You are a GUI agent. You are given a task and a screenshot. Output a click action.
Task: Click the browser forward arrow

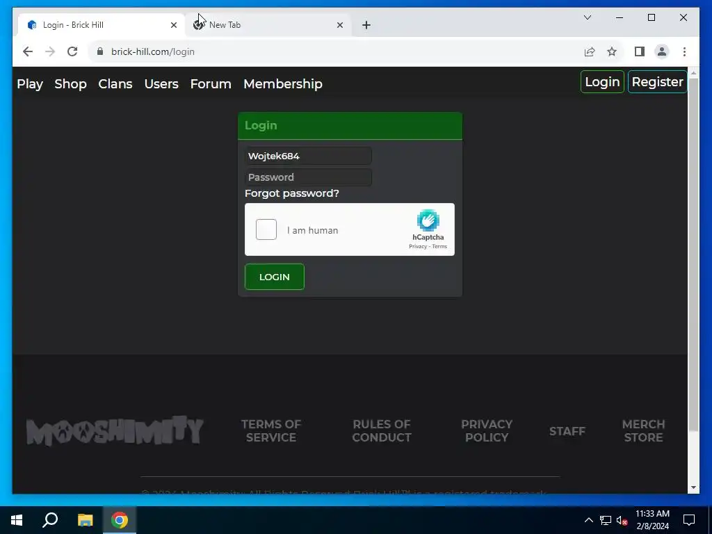(50, 51)
